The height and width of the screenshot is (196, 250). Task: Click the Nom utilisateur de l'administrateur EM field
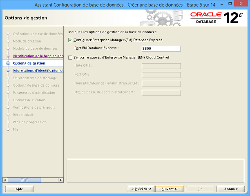[161, 84]
